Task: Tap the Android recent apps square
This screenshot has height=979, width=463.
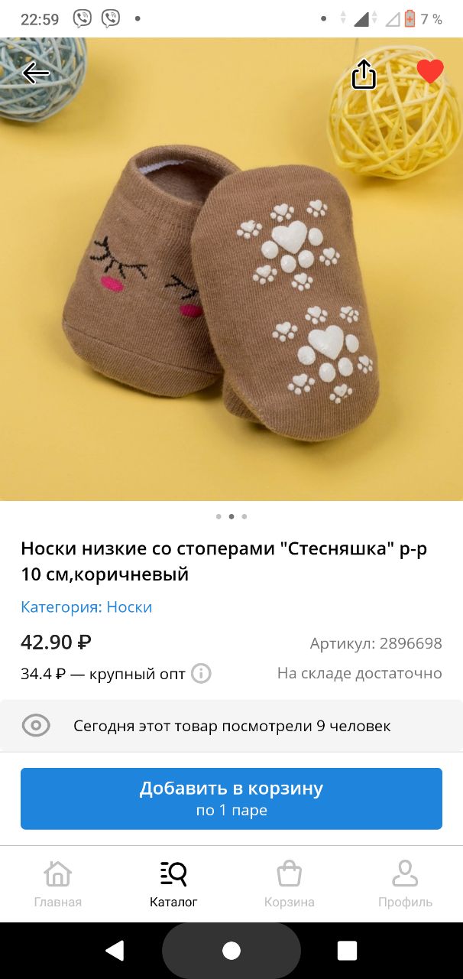Action: (x=348, y=951)
